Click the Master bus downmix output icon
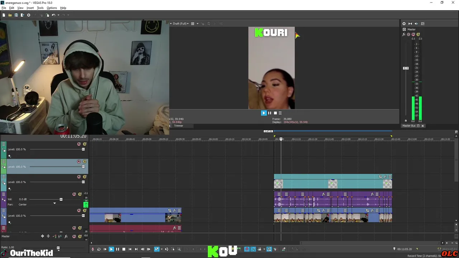The width and height of the screenshot is (459, 258). [410, 24]
